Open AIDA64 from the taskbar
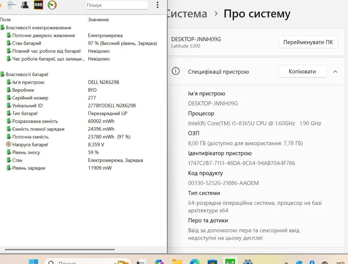348x264 pixels. pos(230,261)
